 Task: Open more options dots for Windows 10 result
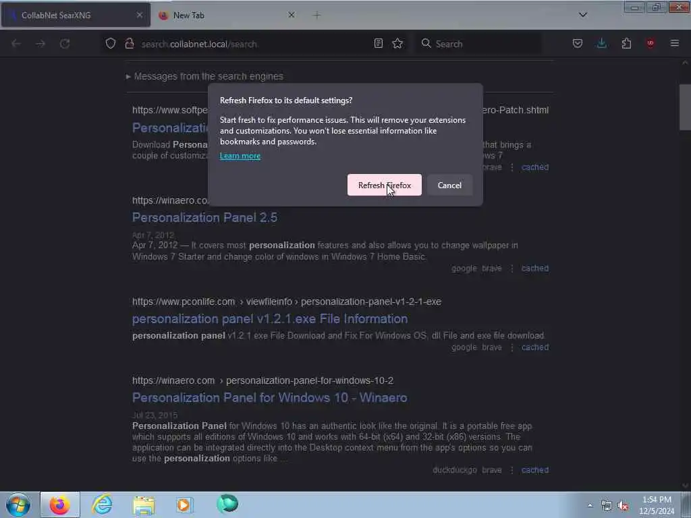pyautogui.click(x=512, y=470)
